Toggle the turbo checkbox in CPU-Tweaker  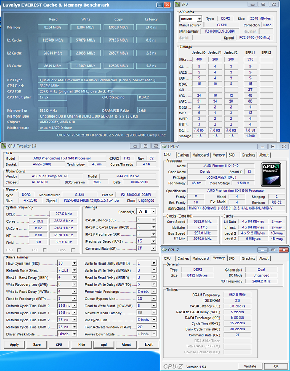click(73, 250)
